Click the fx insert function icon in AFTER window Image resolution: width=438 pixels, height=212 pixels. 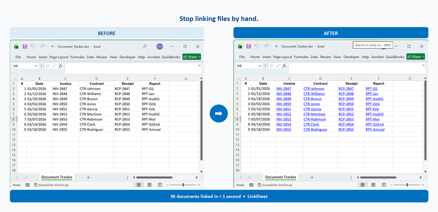tap(284, 66)
